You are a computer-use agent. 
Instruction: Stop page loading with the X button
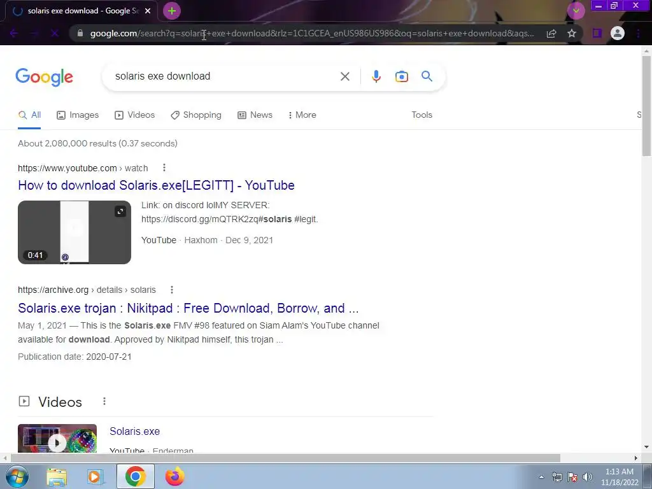point(55,33)
